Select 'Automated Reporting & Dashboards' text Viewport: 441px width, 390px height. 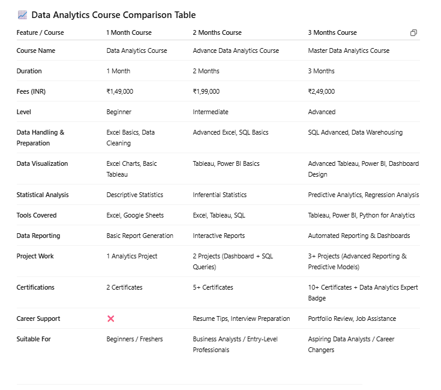359,236
